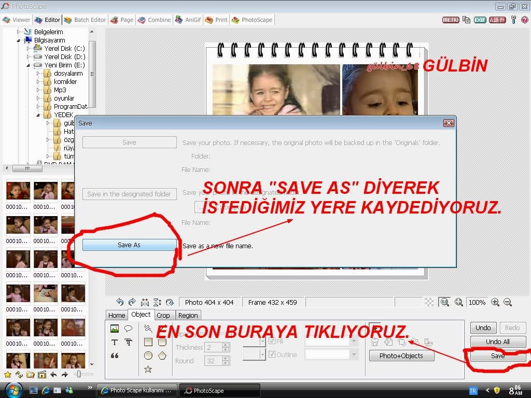Open the wrench settings icon
531x398 pixels.
[514, 20]
